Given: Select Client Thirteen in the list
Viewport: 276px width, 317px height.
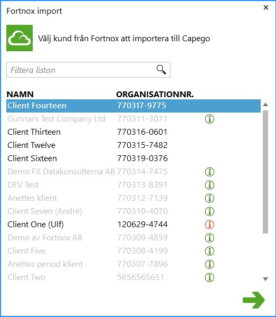Looking at the screenshot, I should (x=134, y=132).
